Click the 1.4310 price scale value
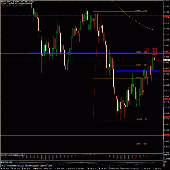 coord(167,113)
